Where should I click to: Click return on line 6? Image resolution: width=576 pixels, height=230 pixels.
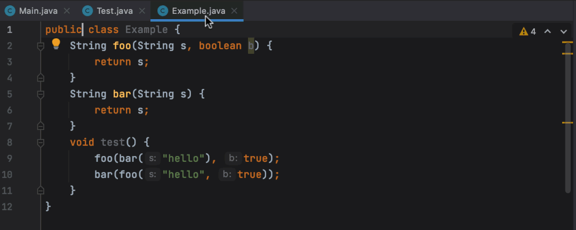113,110
